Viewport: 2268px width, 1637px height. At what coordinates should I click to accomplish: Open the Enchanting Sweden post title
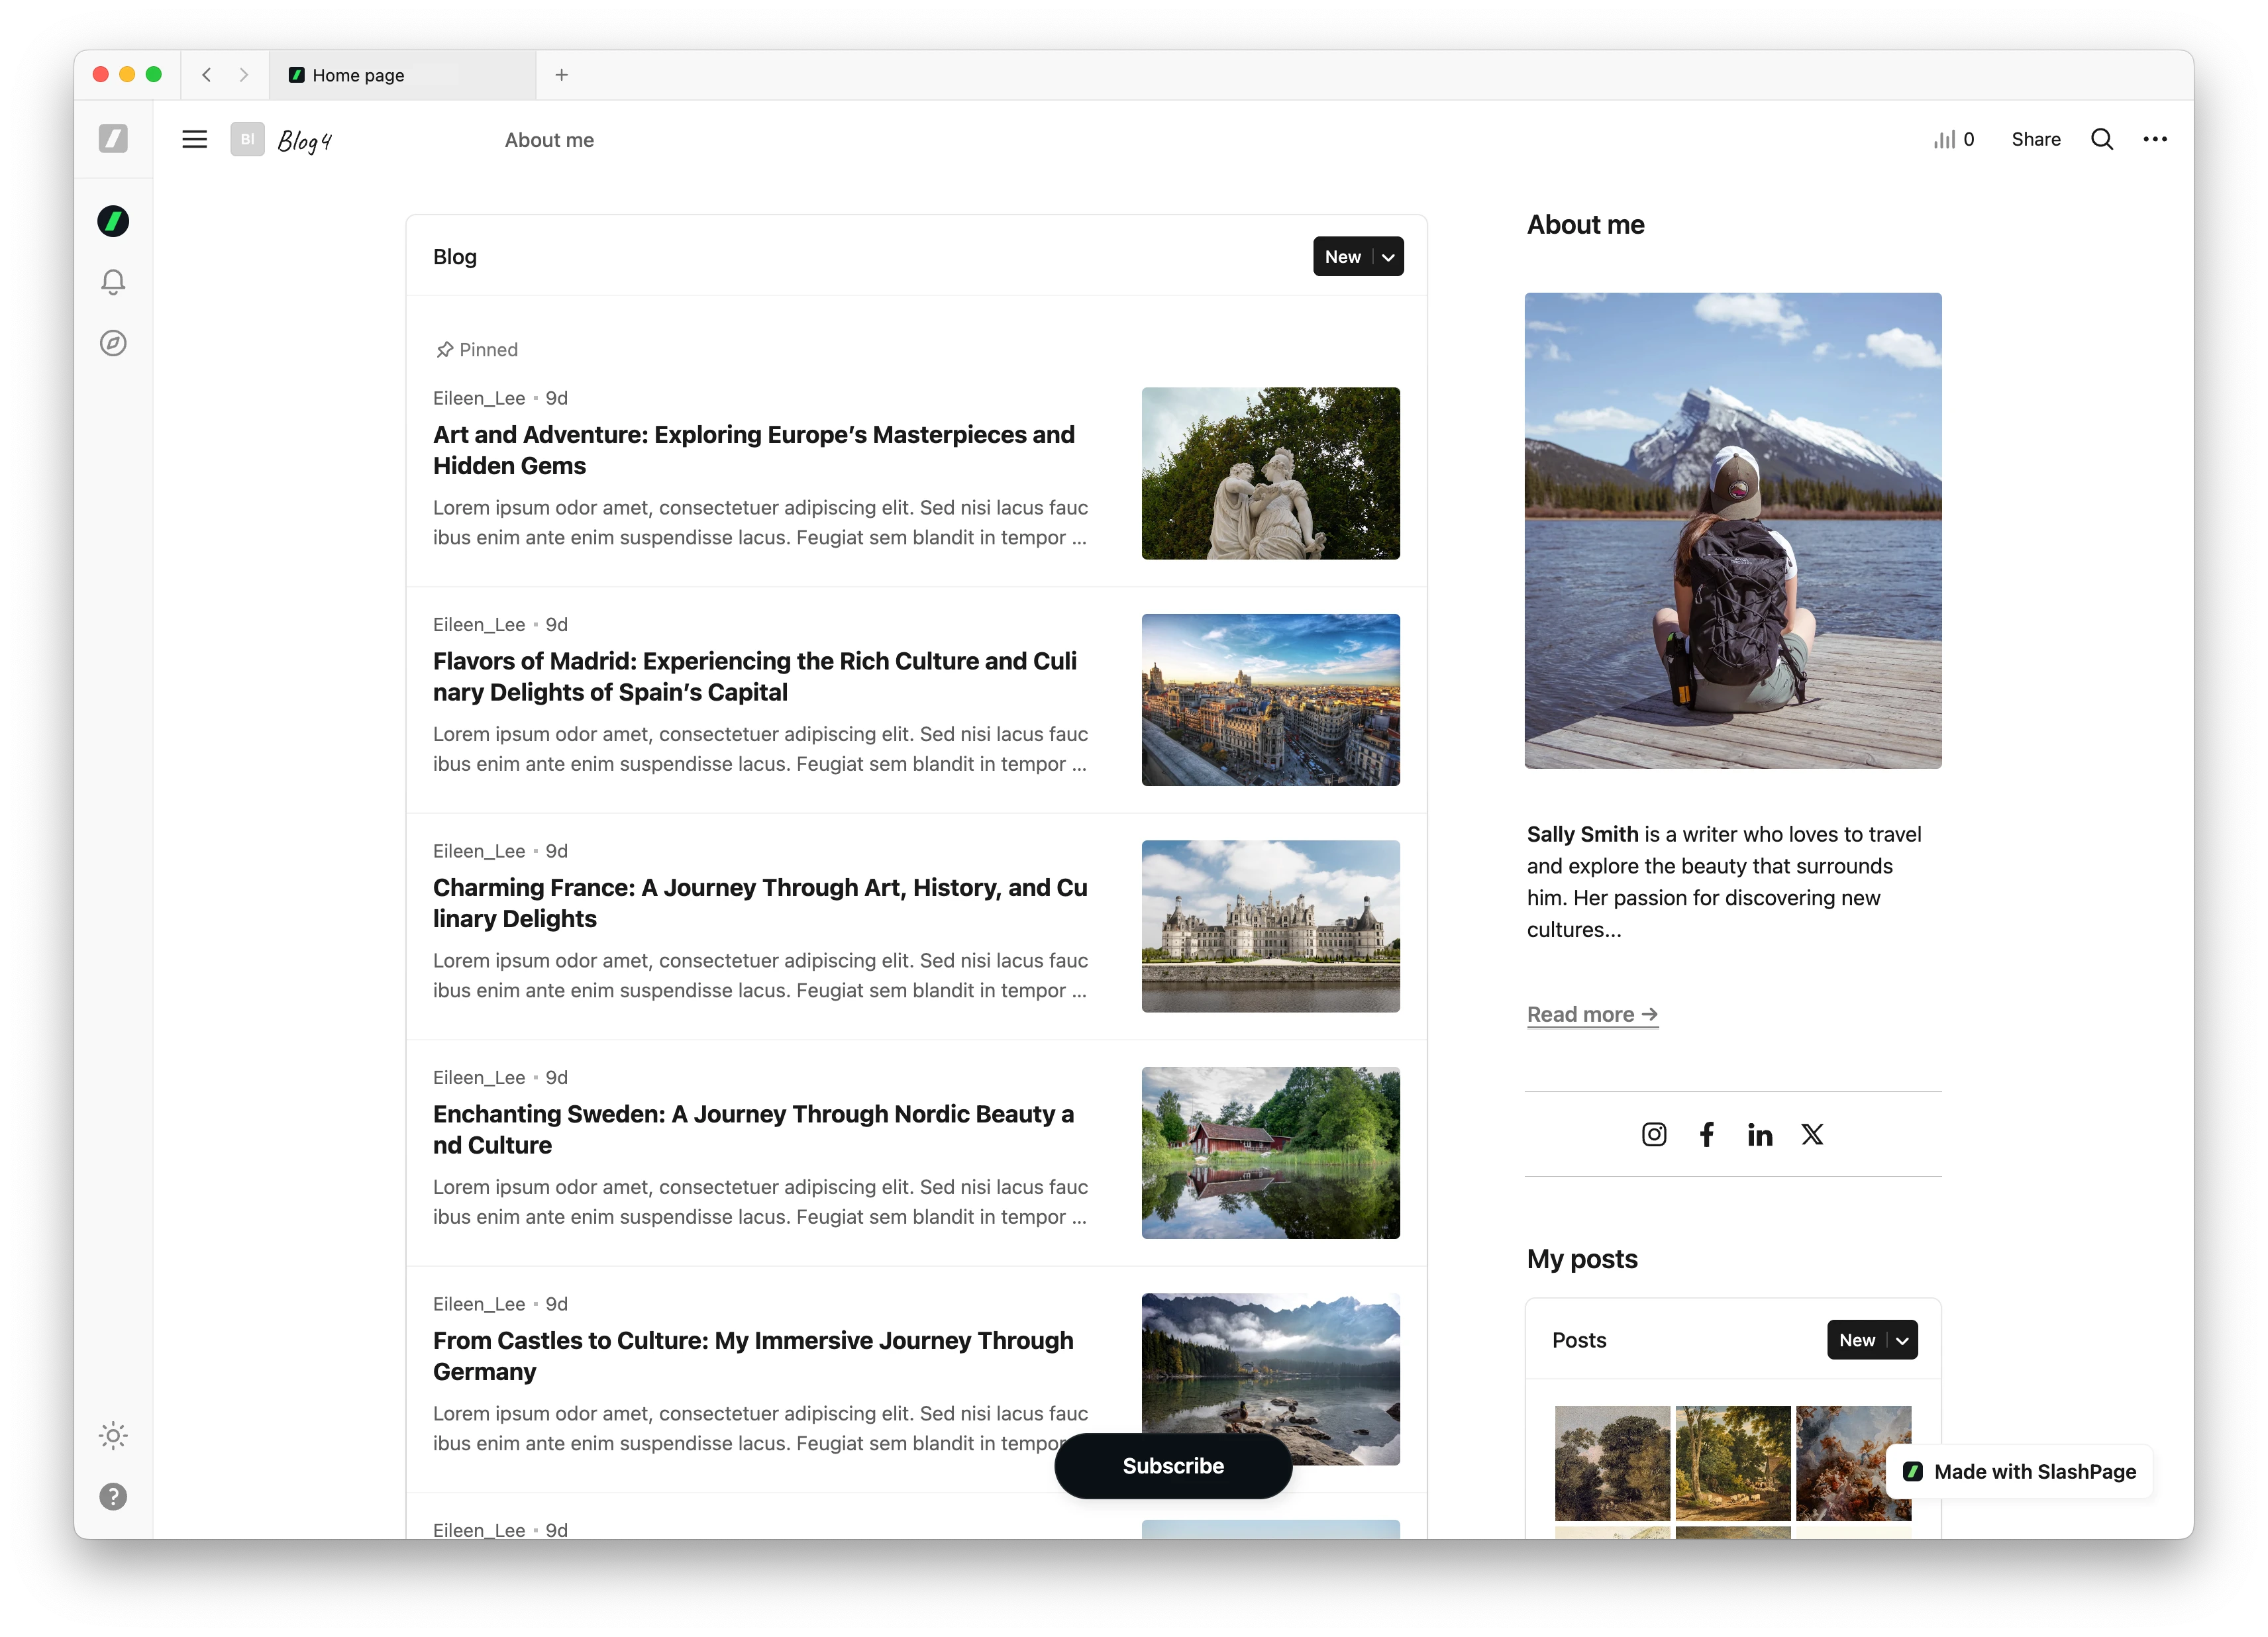point(754,1129)
